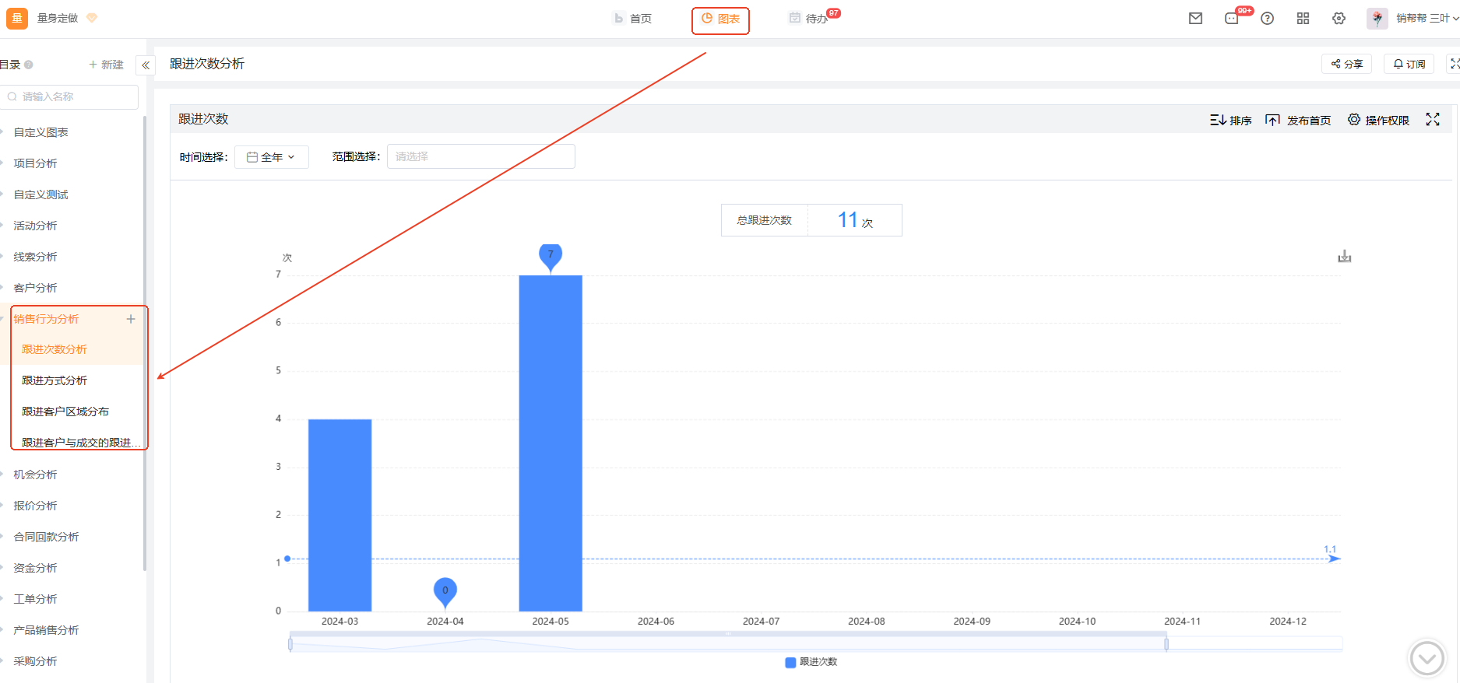Click the 订阅 button

(x=1409, y=64)
